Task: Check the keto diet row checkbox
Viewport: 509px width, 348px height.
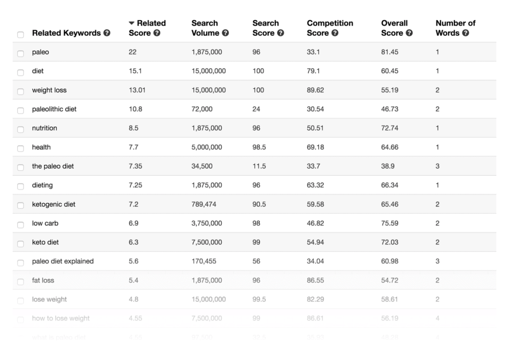Action: point(20,243)
